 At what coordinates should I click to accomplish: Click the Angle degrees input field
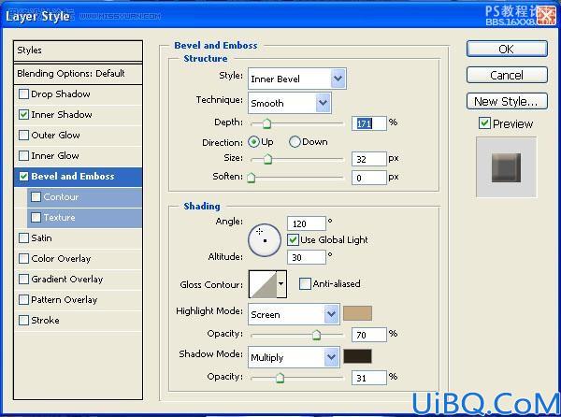(307, 223)
